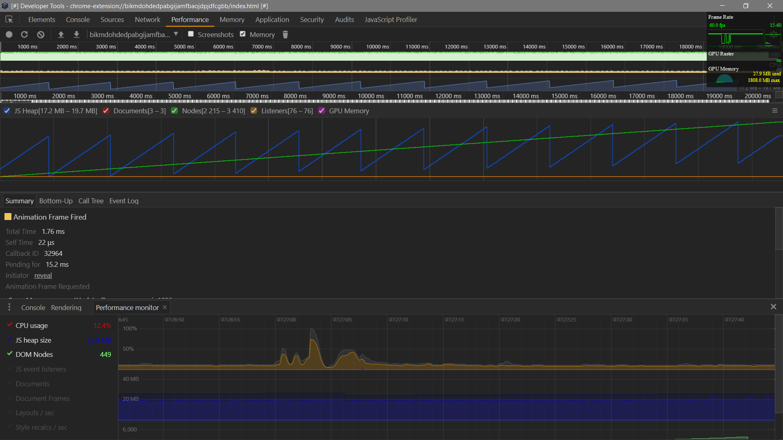Viewport: 783px width, 440px height.
Task: Click the Animation Frame Requested label
Action: point(47,286)
